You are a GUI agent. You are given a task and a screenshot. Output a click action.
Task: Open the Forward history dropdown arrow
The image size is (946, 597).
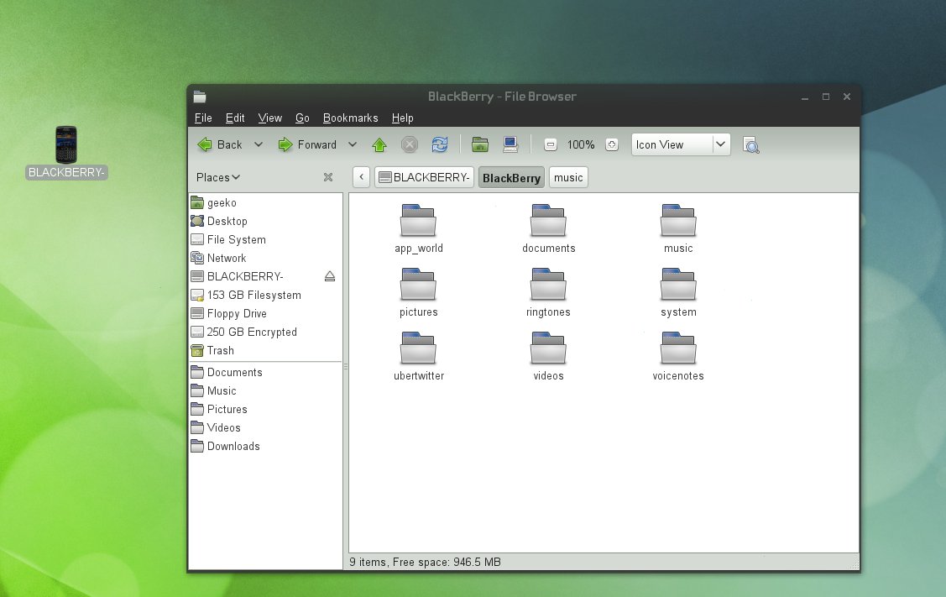tap(353, 144)
